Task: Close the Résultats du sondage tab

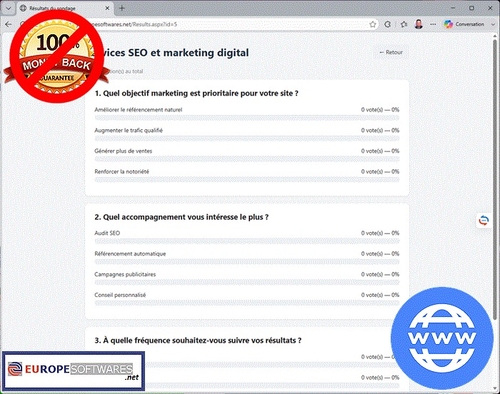Action: (x=107, y=9)
